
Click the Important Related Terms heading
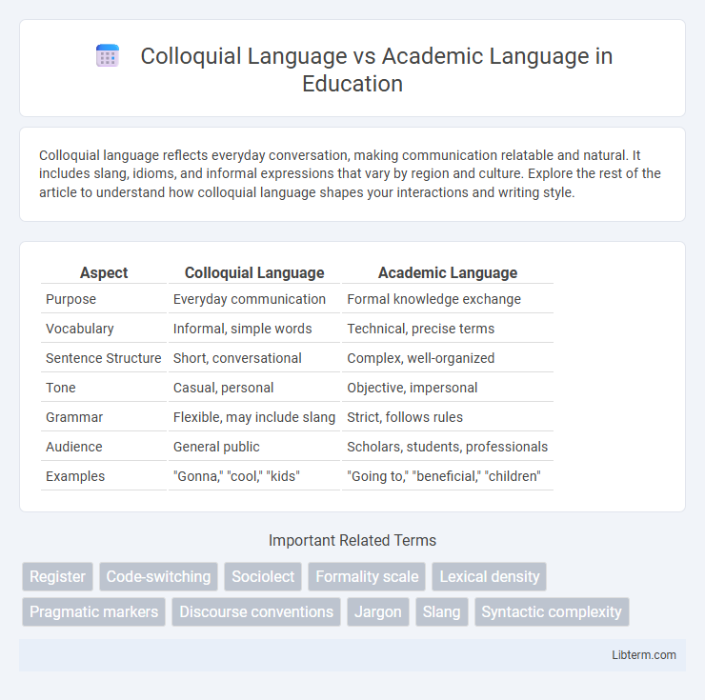[x=352, y=540]
